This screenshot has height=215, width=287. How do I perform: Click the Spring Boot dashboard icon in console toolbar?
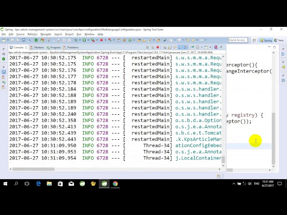point(216,47)
